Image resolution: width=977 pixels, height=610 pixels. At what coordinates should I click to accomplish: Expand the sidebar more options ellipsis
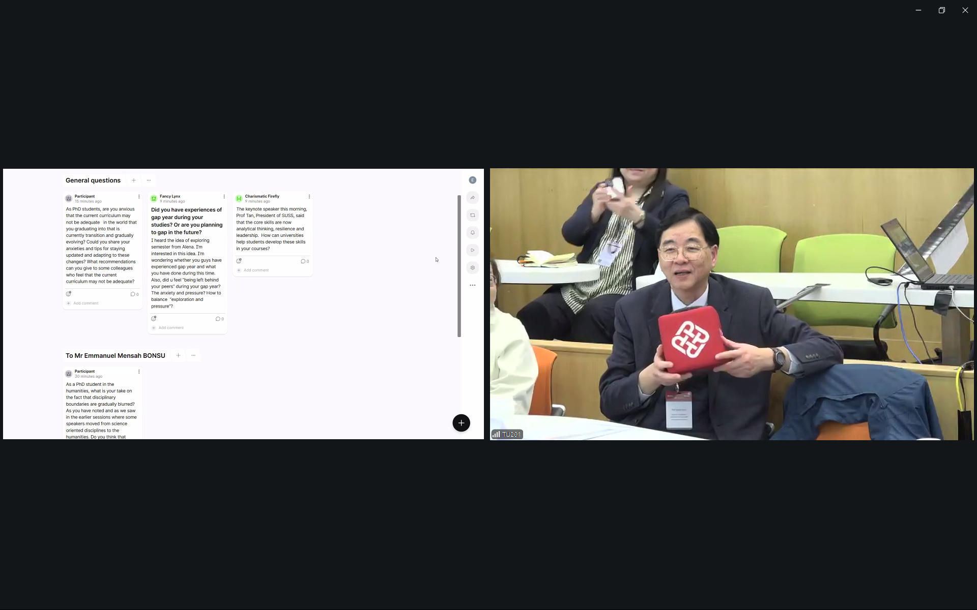472,285
